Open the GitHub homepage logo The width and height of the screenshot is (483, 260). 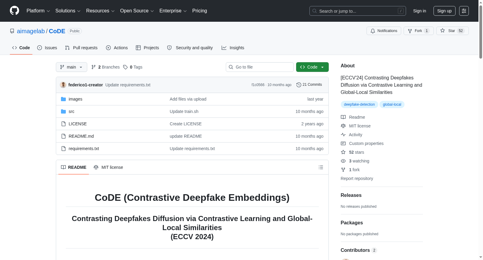pyautogui.click(x=14, y=11)
